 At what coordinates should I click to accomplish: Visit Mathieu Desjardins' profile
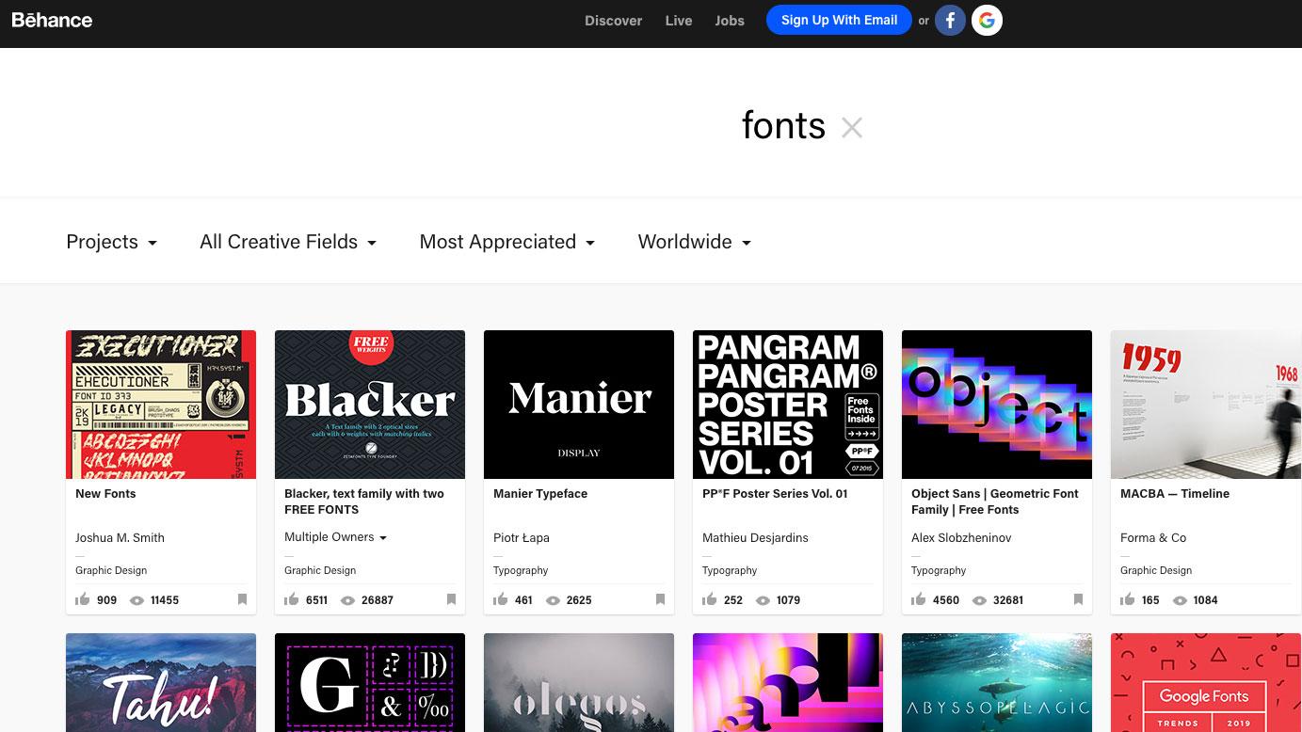pos(755,537)
